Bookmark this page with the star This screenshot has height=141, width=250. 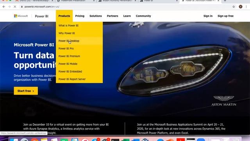(x=234, y=7)
